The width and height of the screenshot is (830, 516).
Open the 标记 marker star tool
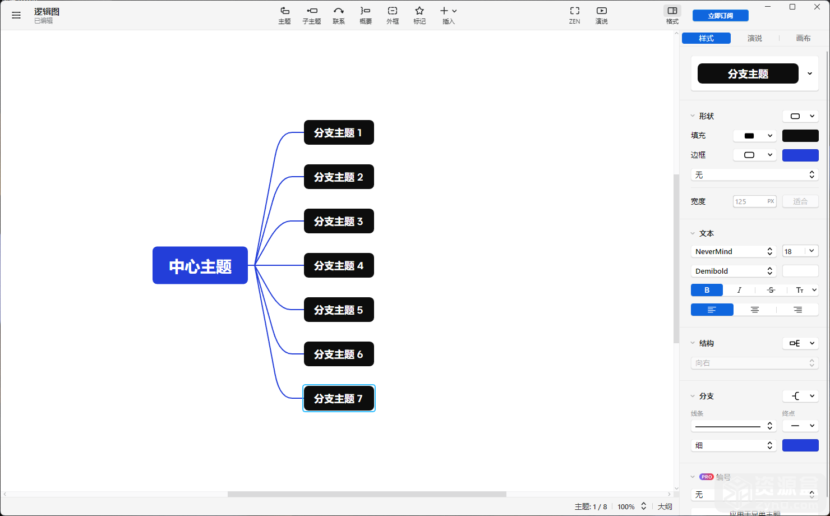[419, 15]
